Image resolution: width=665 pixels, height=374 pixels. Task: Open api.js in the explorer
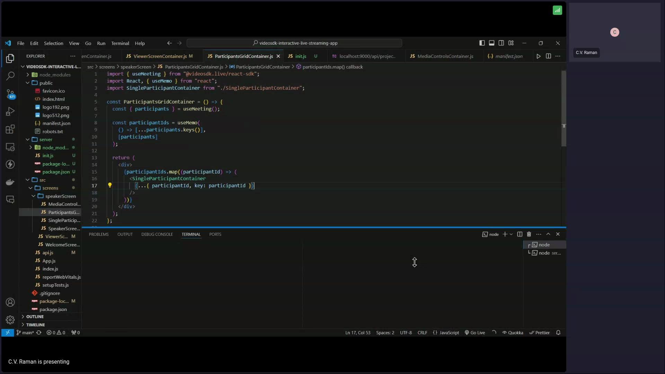tap(48, 253)
